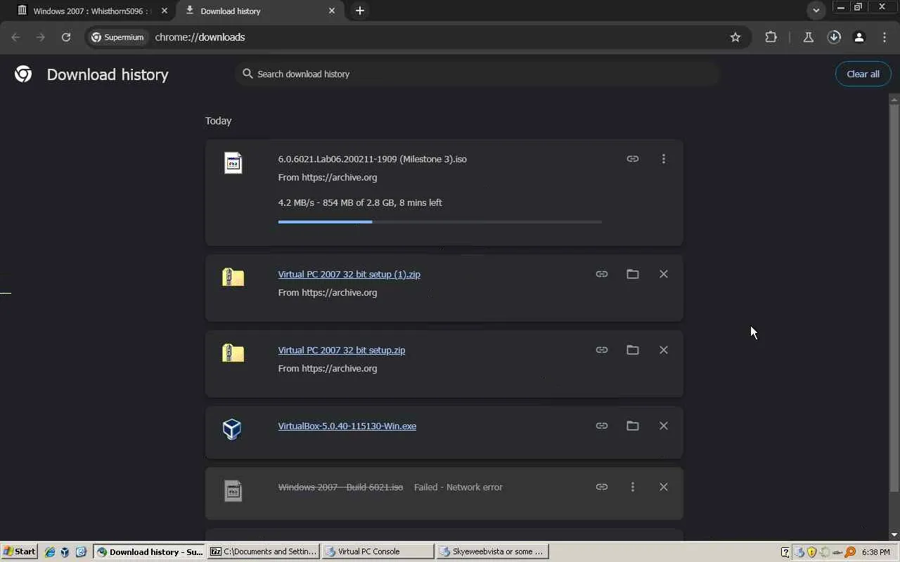Viewport: 900px width, 562px height.
Task: Show VirtualBox-5.0.40 installer in folder
Action: (633, 426)
